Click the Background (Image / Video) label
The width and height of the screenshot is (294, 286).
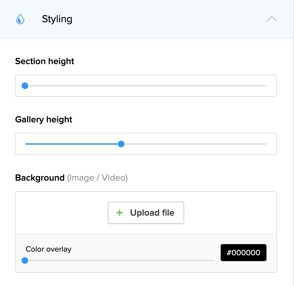click(71, 178)
